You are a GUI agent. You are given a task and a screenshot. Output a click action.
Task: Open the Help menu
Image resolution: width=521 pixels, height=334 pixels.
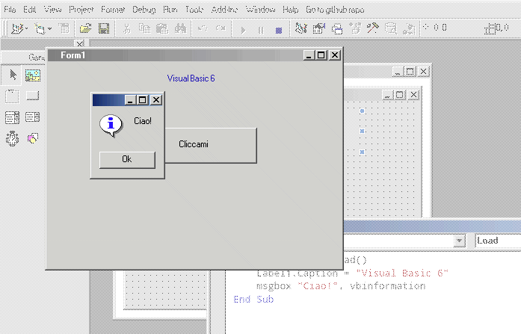291,10
